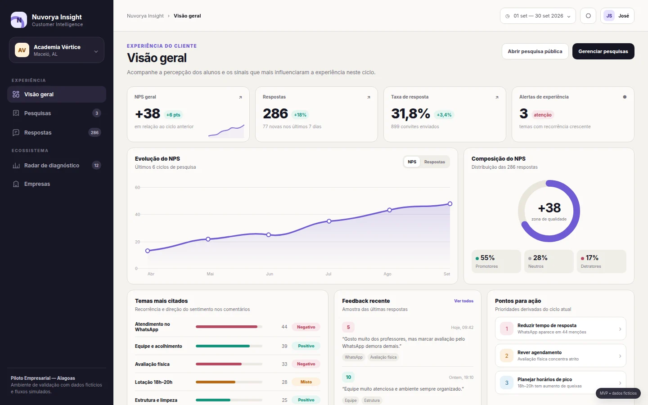Click the Nuvorya Insight logo icon
Viewport: 648px width, 405px height.
19,20
